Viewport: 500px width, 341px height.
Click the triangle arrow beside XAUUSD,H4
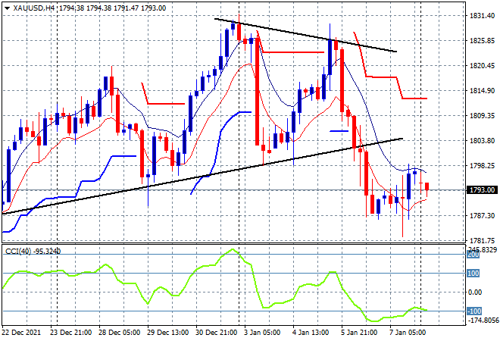point(8,8)
